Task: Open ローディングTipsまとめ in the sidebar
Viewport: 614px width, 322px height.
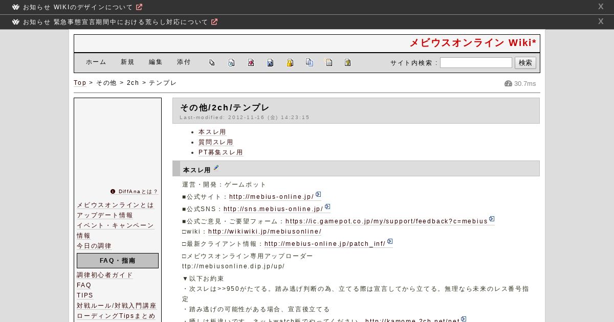Action: 116,316
